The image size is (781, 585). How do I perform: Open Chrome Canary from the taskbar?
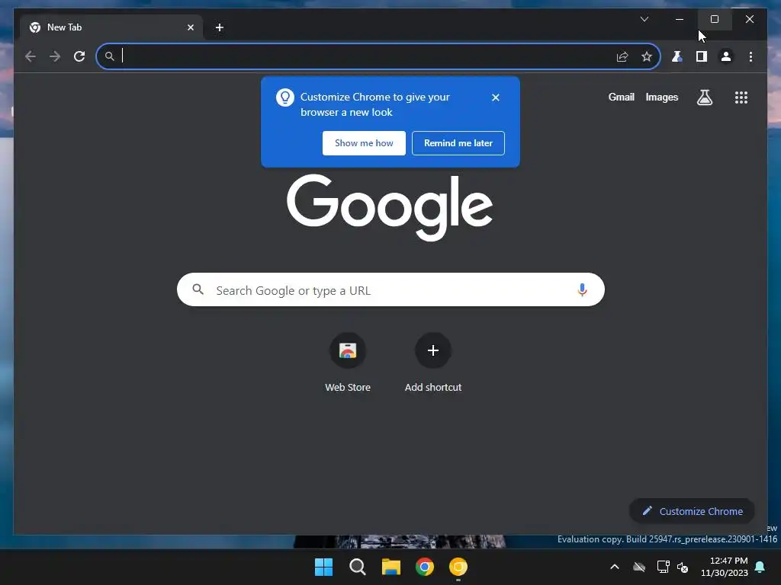coord(458,567)
